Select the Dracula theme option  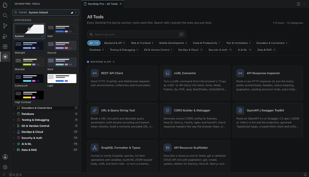coord(62,48)
